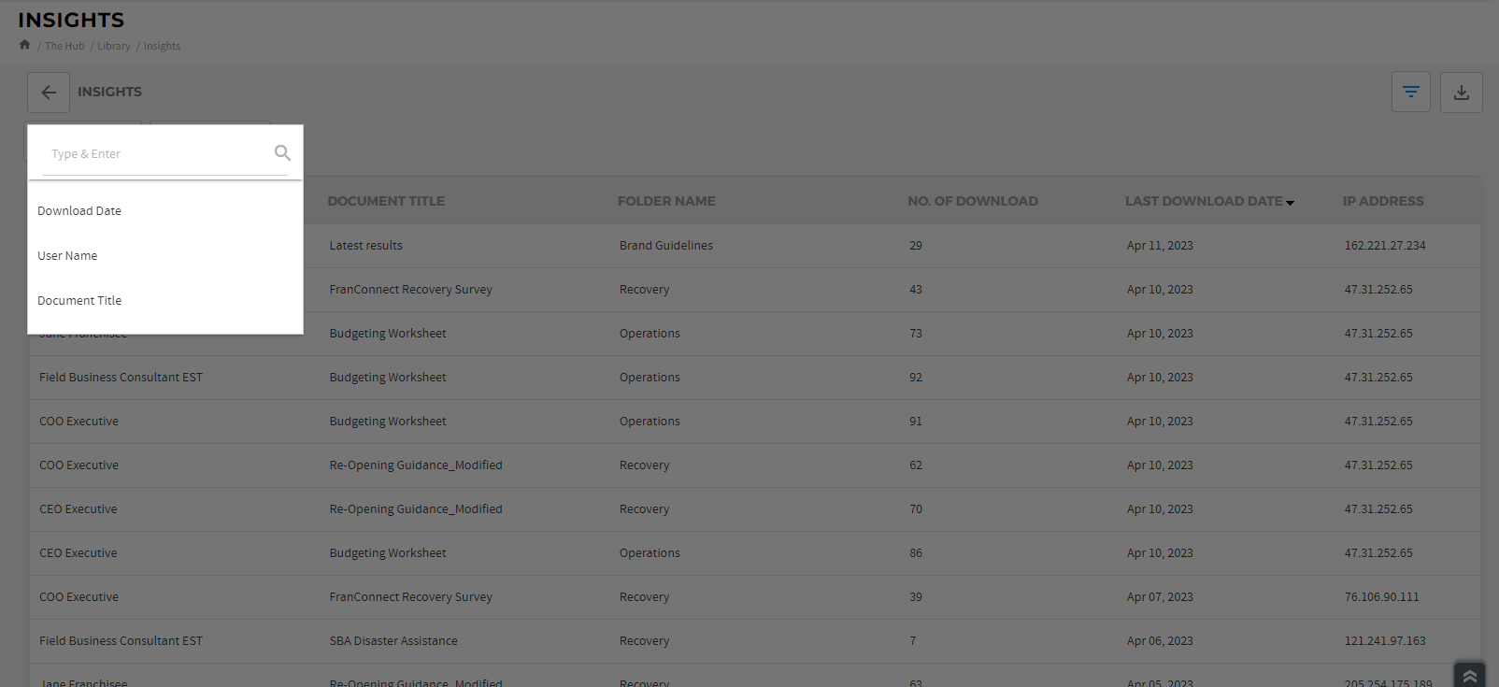Click the Type & Enter search field
Image resolution: width=1499 pixels, height=687 pixels.
pyautogui.click(x=154, y=154)
